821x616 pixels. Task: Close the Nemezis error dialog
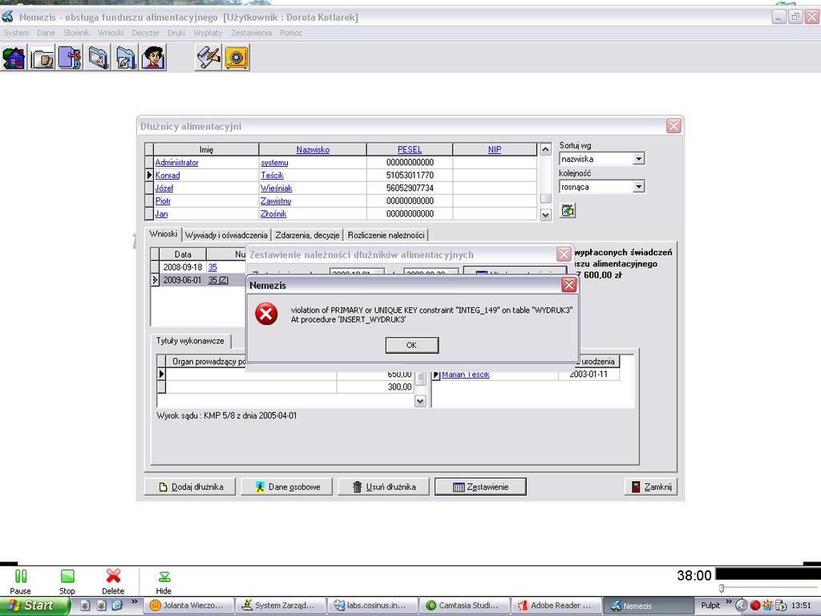(569, 285)
